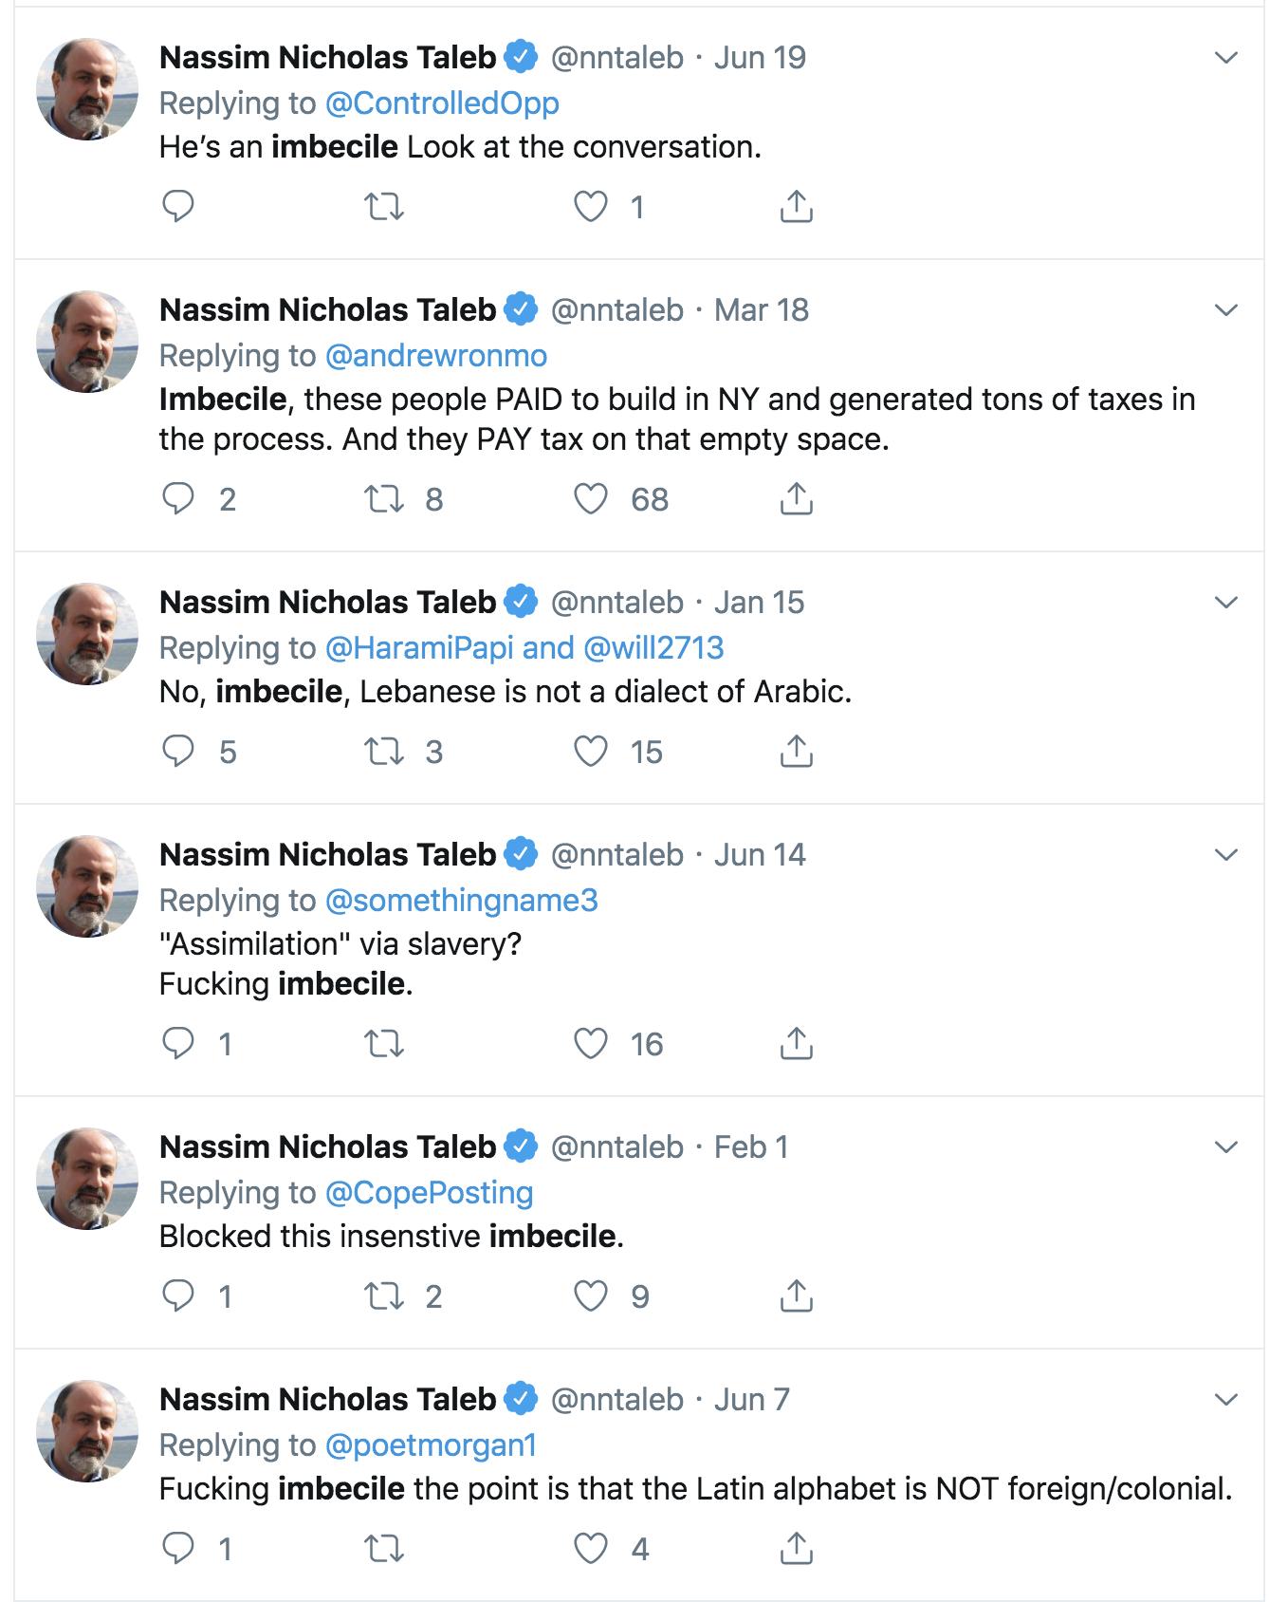Share the Jan 15 Lebanese dialect tweet
1269x1602 pixels.
(796, 751)
